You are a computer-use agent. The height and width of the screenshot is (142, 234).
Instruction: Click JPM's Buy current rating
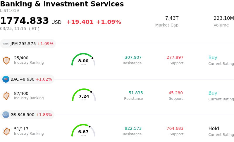pos(213,58)
